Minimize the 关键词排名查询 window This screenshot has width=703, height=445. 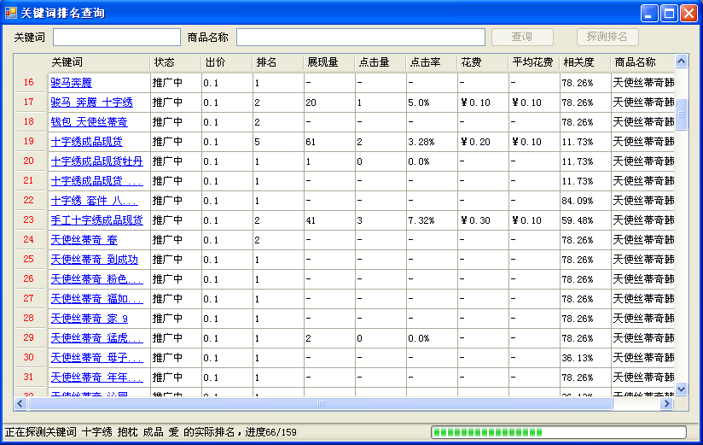point(648,14)
